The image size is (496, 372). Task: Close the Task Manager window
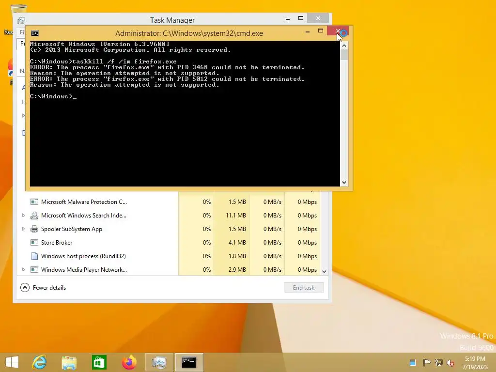(x=318, y=18)
